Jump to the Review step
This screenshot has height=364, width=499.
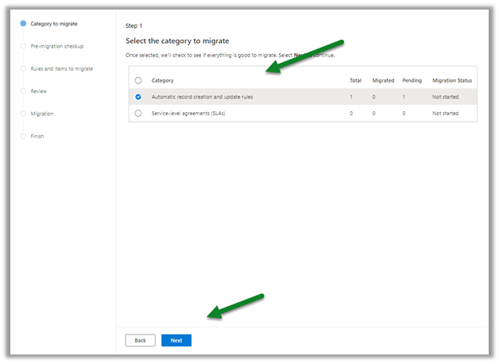click(39, 91)
